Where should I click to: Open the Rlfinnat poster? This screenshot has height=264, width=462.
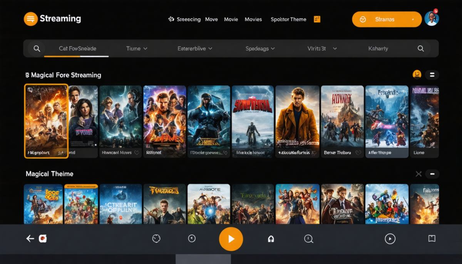pos(164,121)
